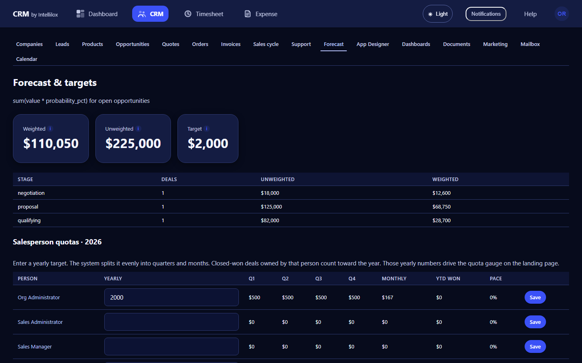The image size is (582, 363).
Task: Click Sales Manager yearly target field
Action: 171,346
